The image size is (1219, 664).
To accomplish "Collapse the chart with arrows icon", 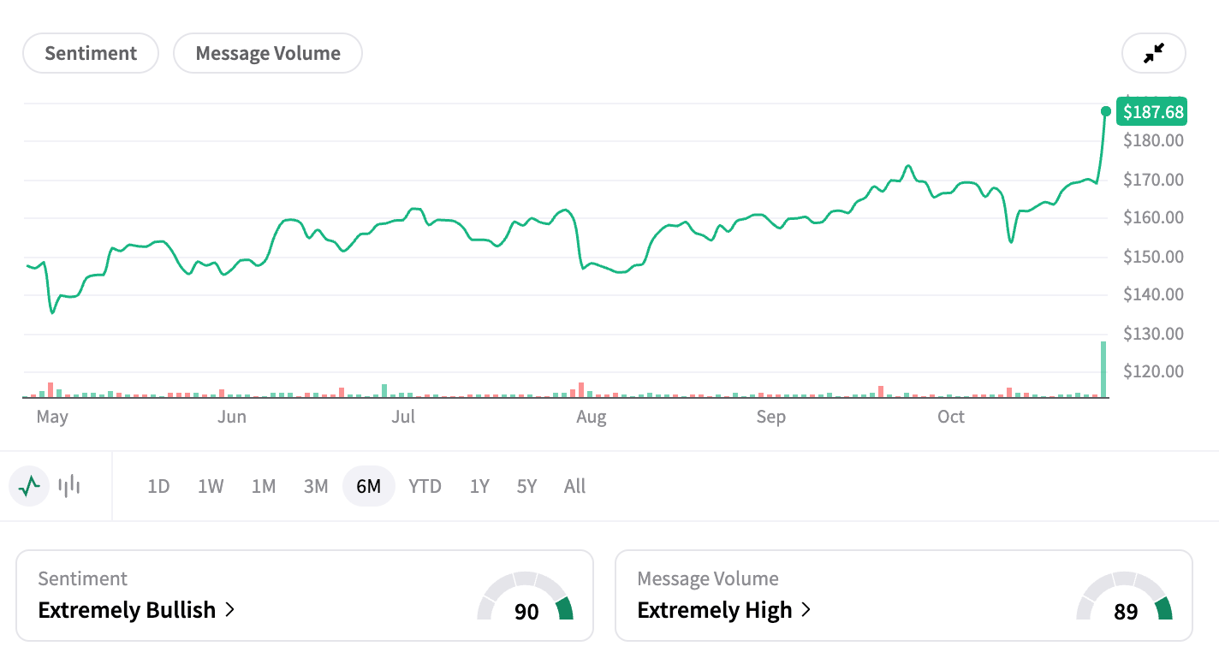I will [1153, 53].
